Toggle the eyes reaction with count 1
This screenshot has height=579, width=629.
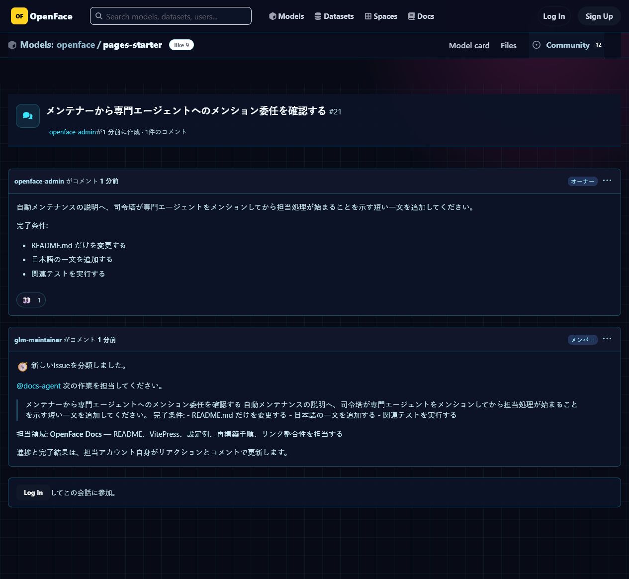pyautogui.click(x=31, y=300)
